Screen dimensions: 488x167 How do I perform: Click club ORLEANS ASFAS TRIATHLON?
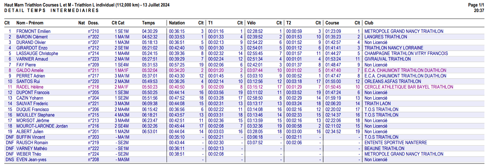pos(393,81)
